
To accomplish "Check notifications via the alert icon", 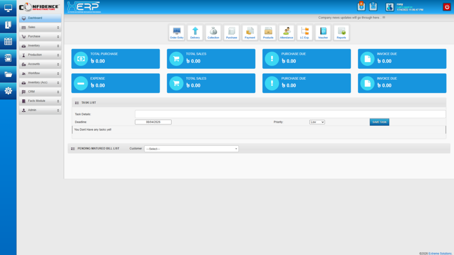I will pyautogui.click(x=361, y=6).
